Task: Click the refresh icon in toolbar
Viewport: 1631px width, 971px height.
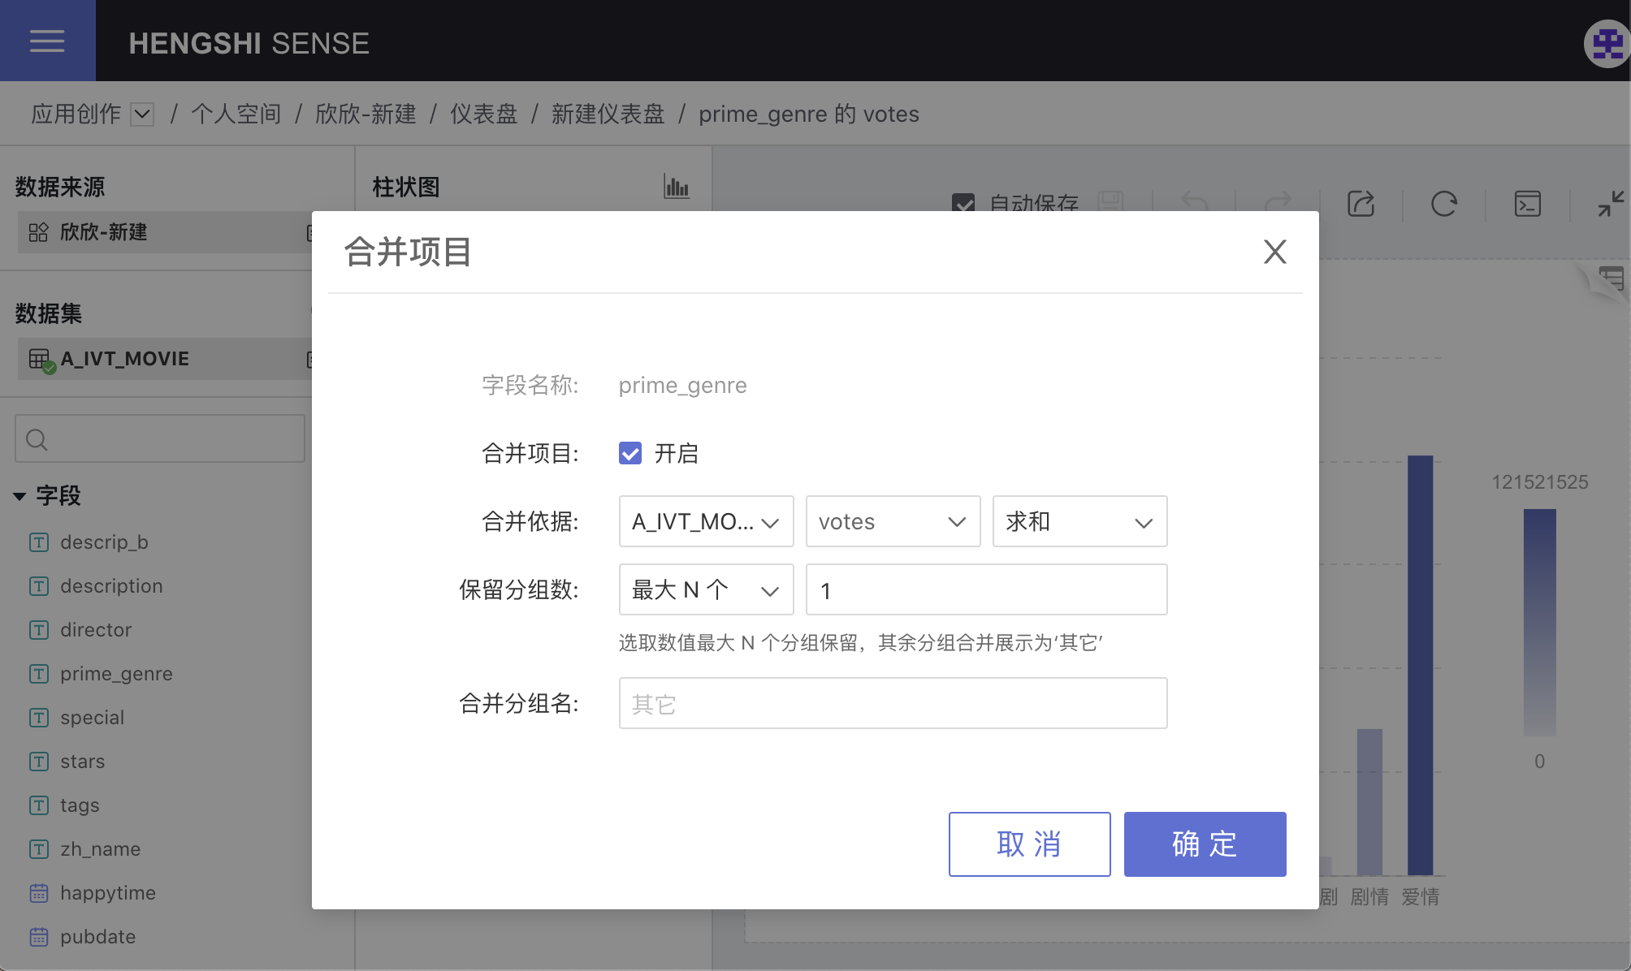Action: [x=1443, y=204]
